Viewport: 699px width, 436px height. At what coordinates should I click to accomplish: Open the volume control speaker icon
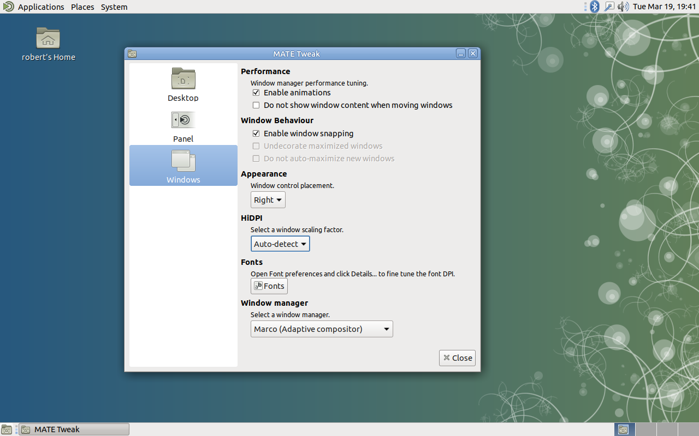pyautogui.click(x=623, y=7)
